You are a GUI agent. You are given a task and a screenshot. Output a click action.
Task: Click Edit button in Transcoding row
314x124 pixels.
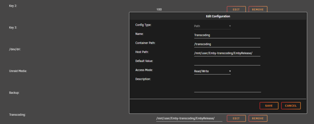[236, 118]
